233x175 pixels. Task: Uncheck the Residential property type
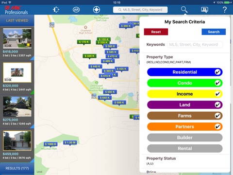pos(184,72)
